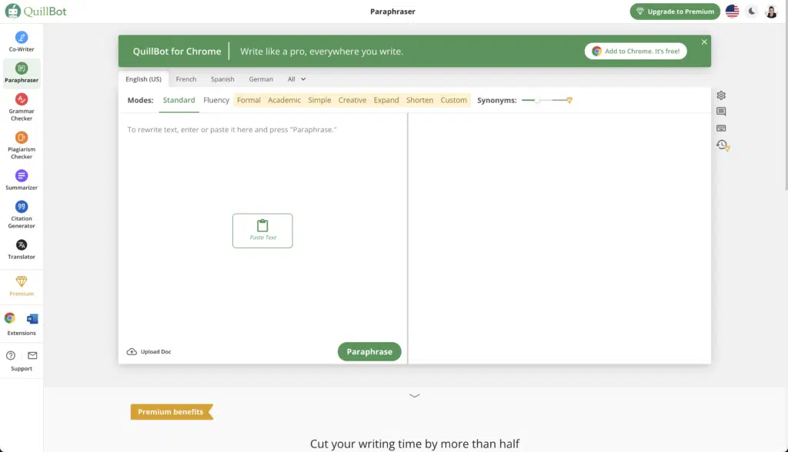Open the feedback comment icon
Screen dimensions: 788x452
click(721, 111)
